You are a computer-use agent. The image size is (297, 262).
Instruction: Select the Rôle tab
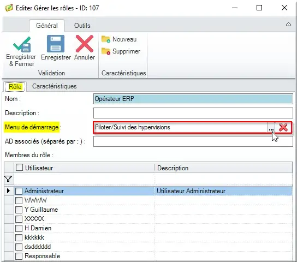(x=15, y=87)
